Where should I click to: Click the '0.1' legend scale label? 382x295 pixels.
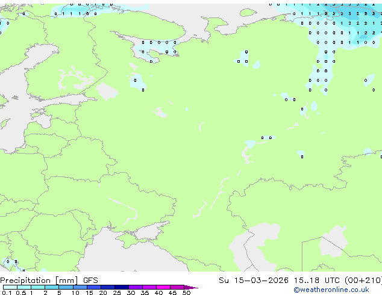pos(7,293)
